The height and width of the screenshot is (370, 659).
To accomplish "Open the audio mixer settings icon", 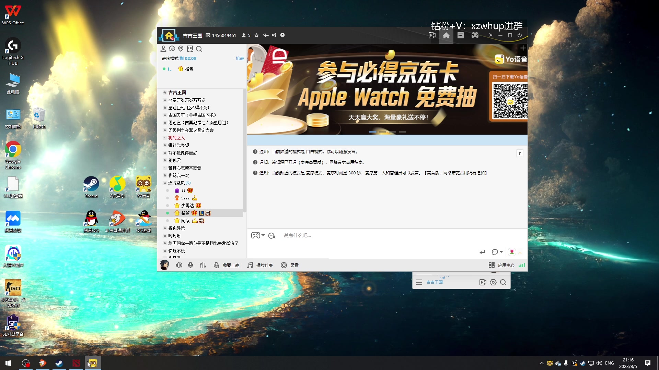I will pyautogui.click(x=203, y=265).
